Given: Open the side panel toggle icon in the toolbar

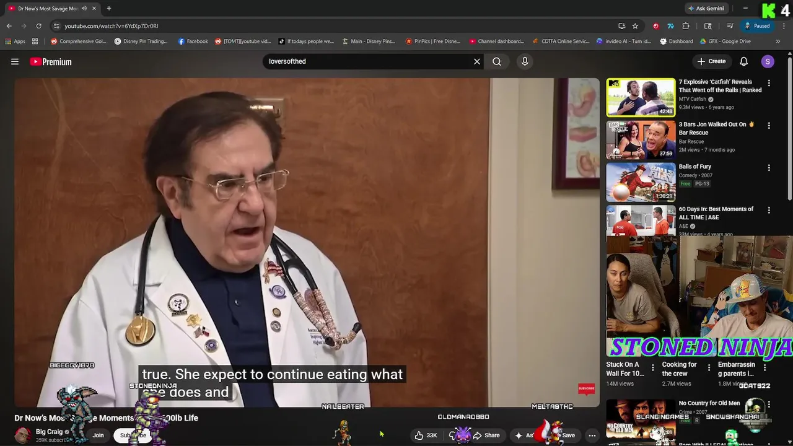Looking at the screenshot, I should point(708,26).
